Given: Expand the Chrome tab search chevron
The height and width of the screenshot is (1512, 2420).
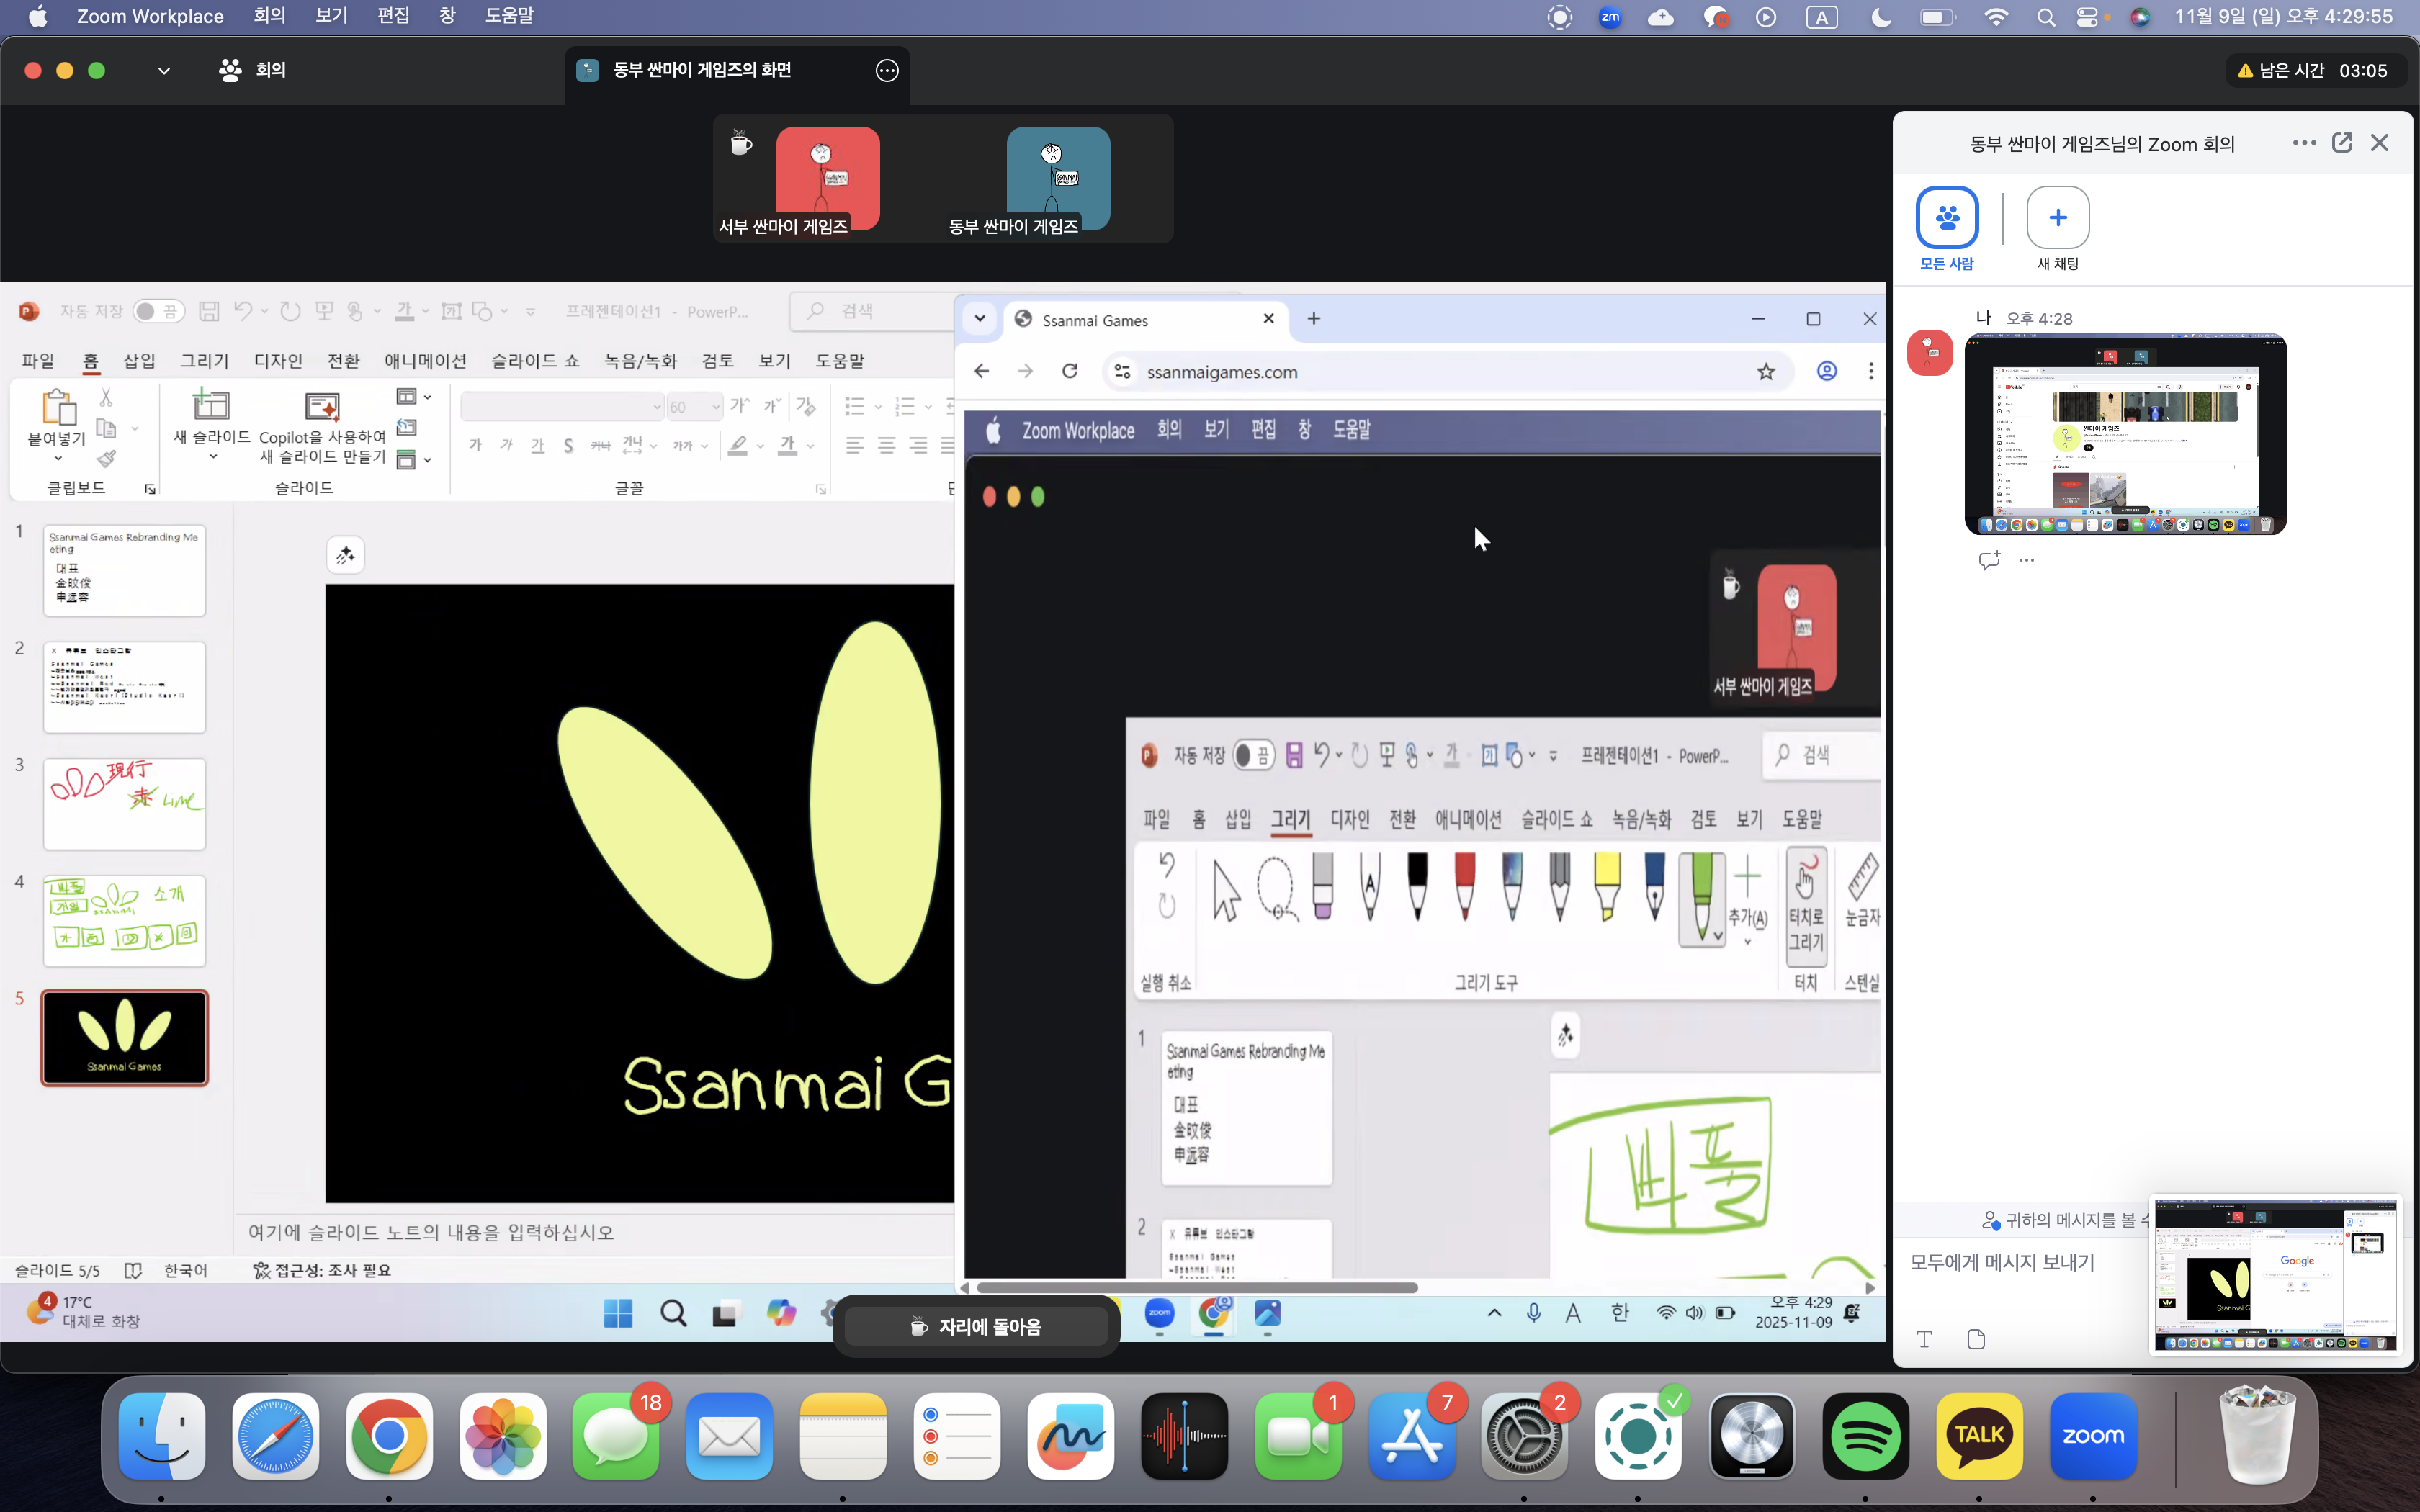Looking at the screenshot, I should point(980,319).
